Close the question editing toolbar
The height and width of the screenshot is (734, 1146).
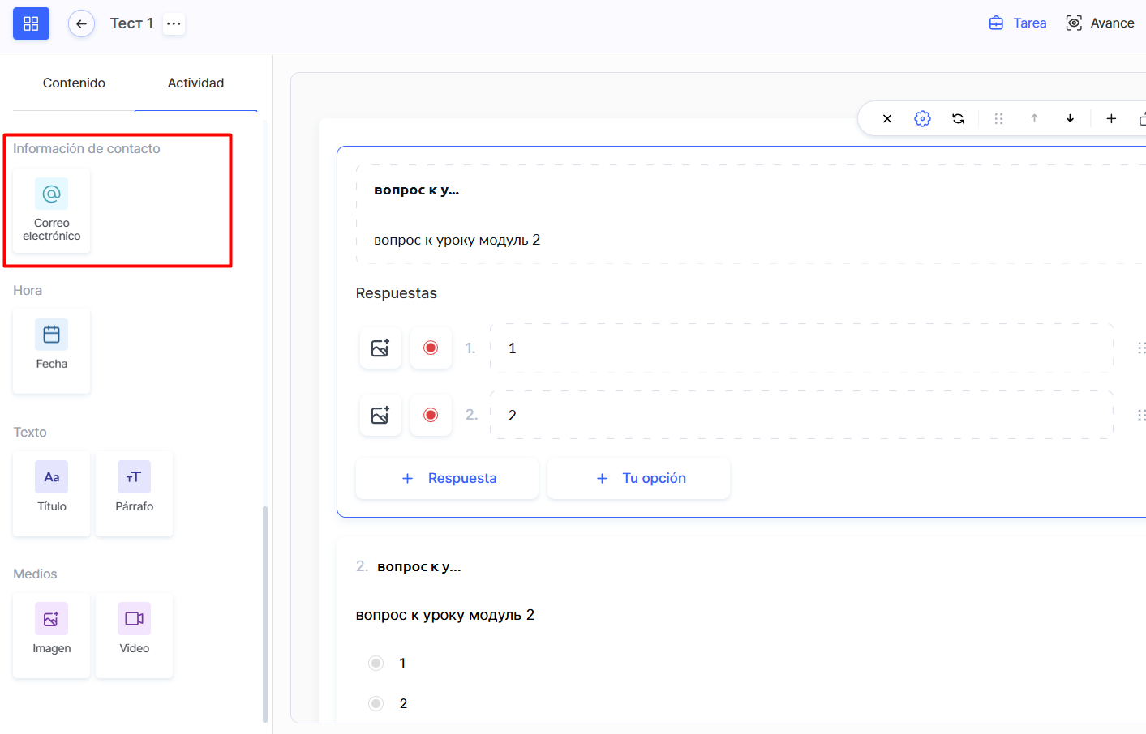coord(887,118)
